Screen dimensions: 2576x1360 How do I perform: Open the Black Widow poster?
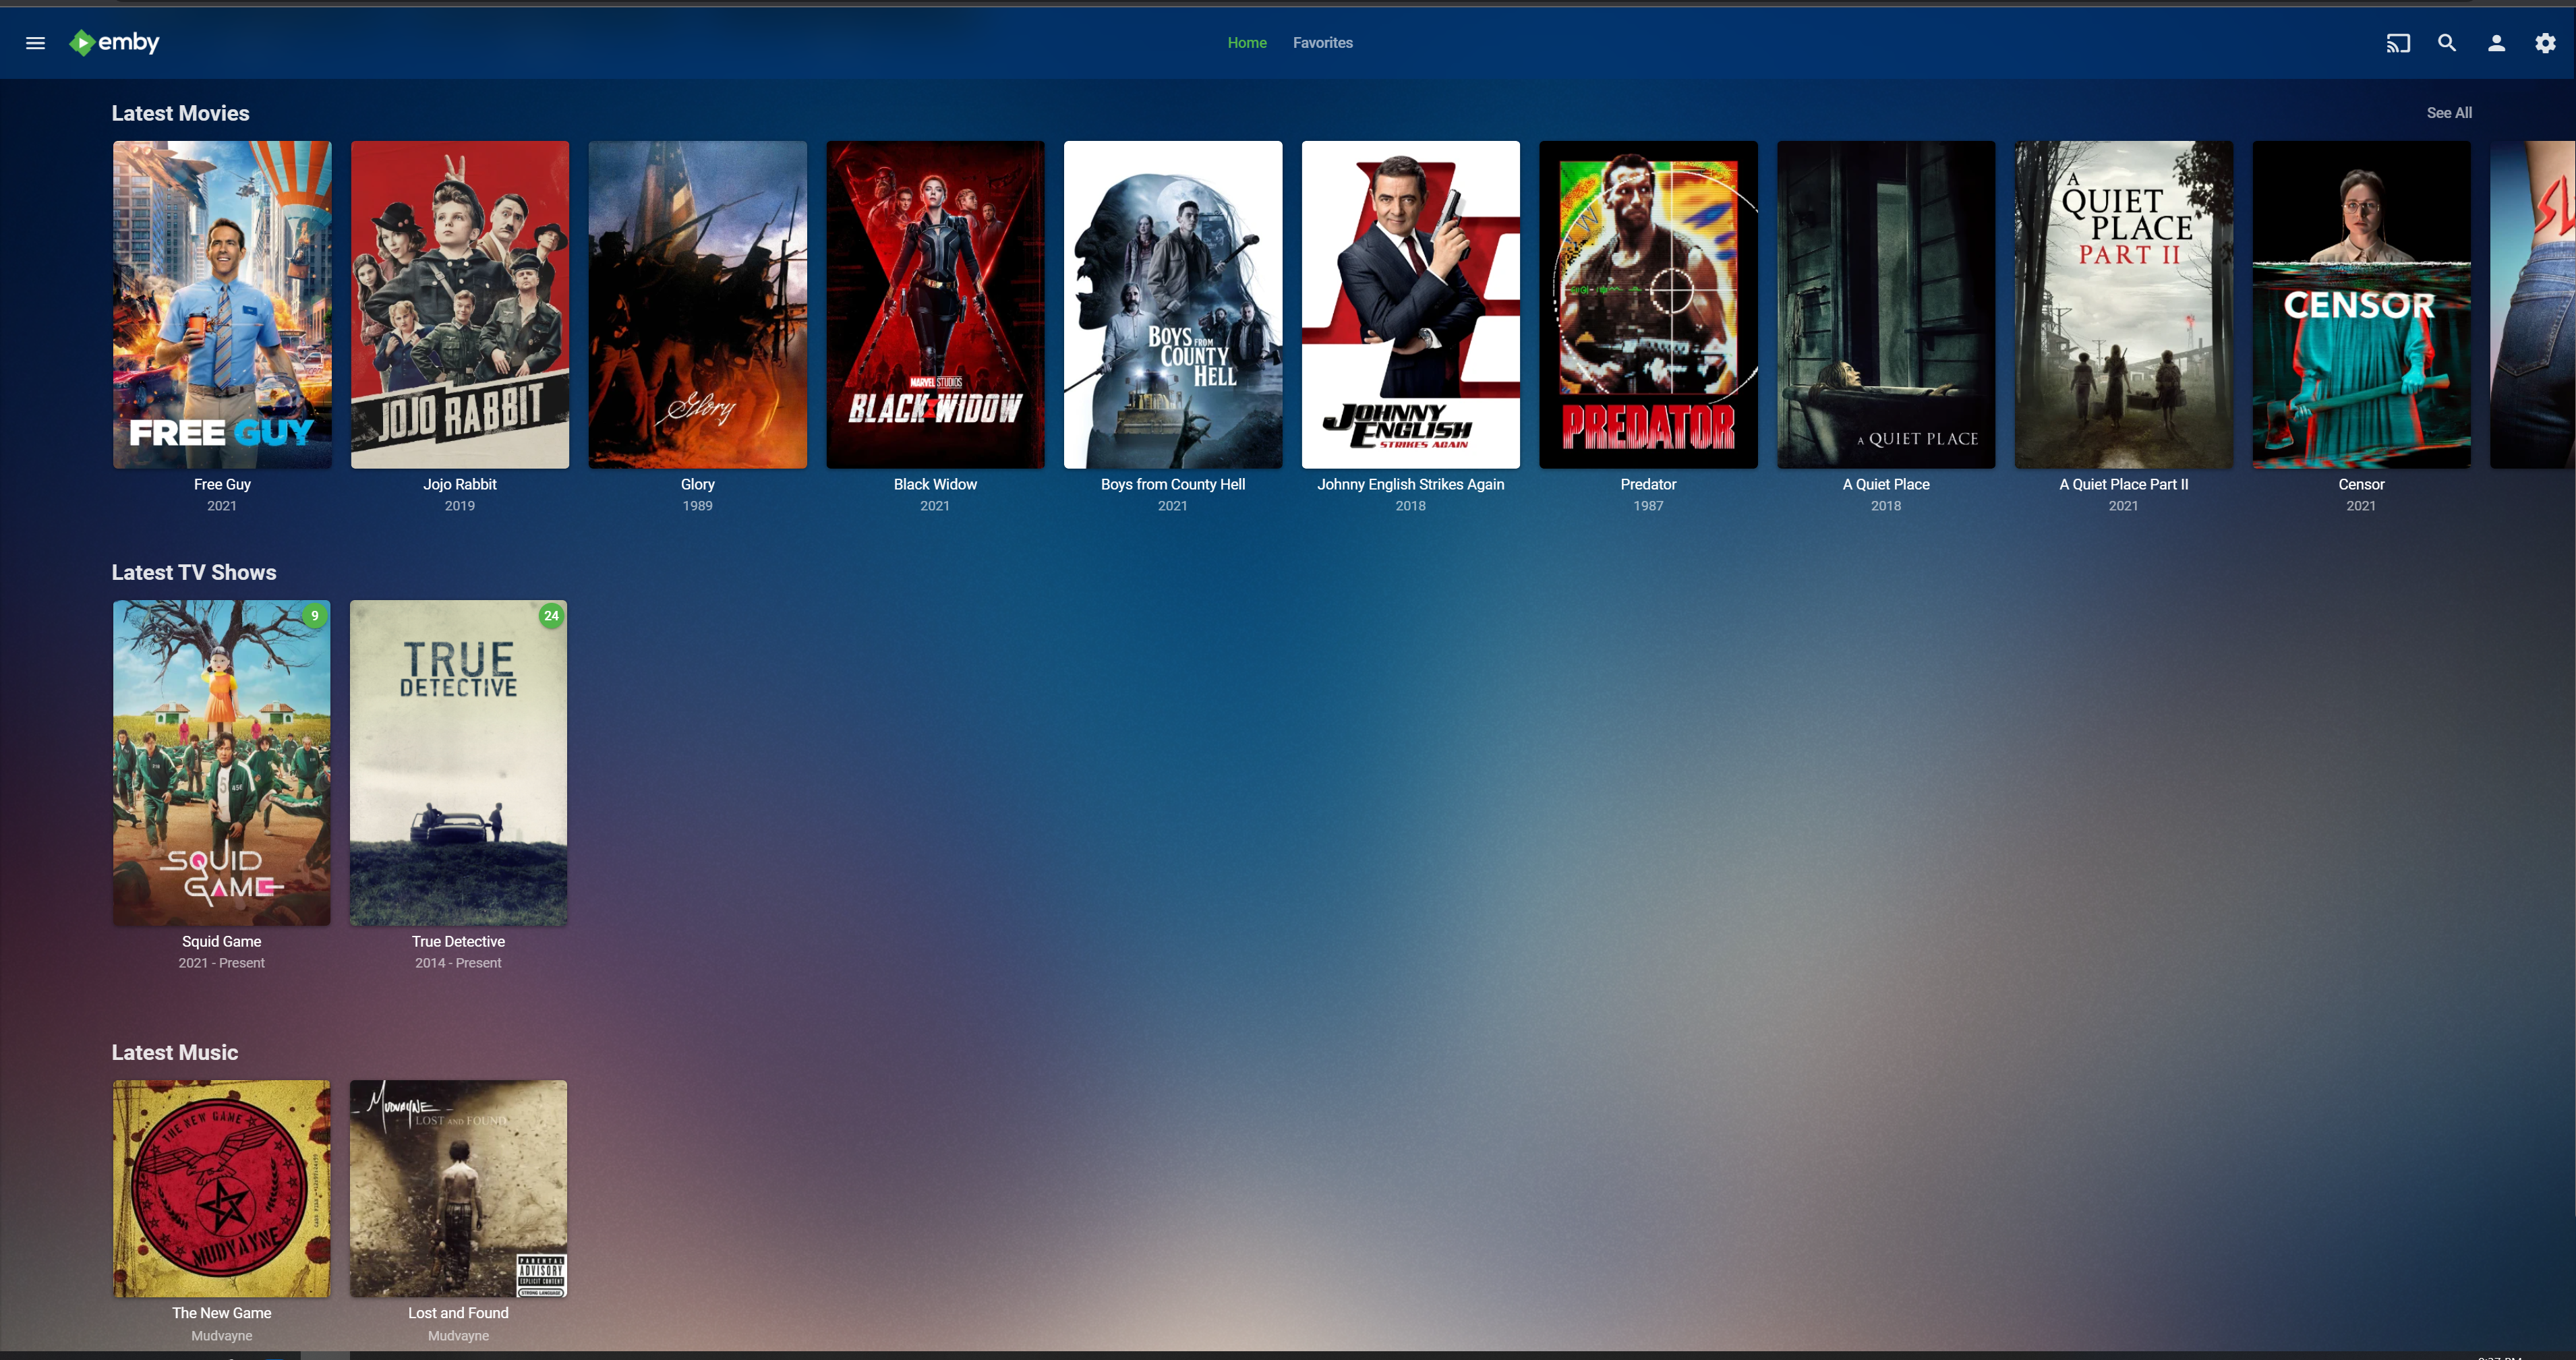click(x=935, y=304)
